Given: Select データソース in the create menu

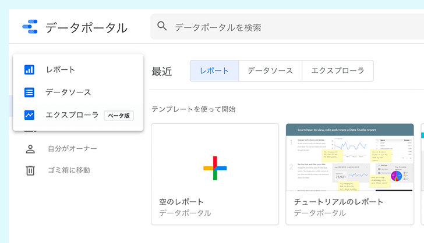Looking at the screenshot, I should click(78, 92).
